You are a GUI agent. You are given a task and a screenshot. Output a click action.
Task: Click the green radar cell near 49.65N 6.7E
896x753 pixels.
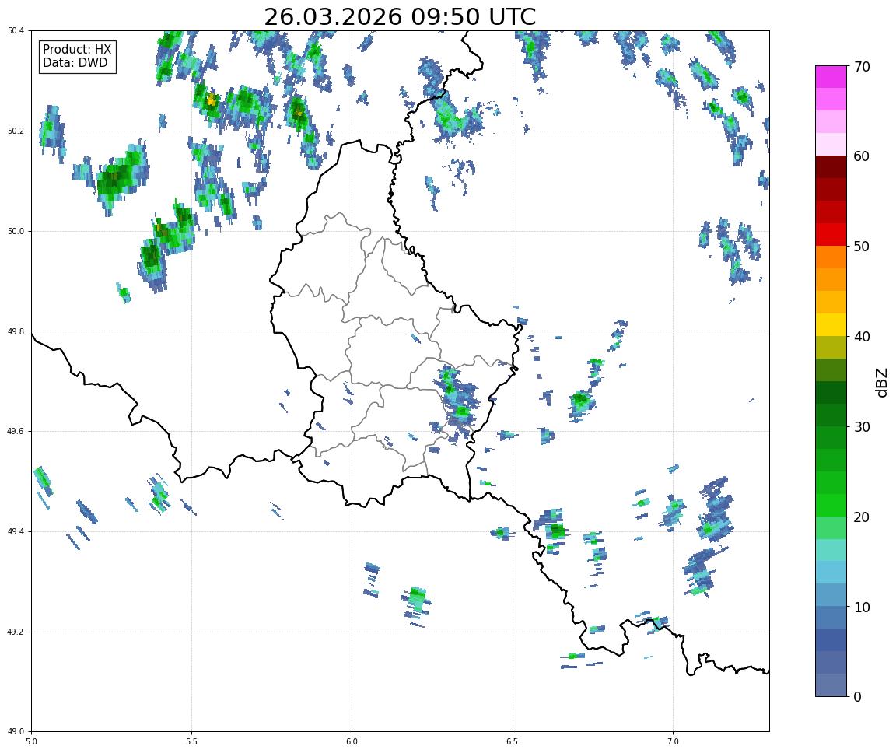582,401
